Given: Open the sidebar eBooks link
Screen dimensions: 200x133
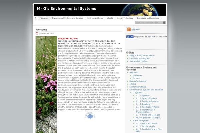Looking at the screenshot, I should [133, 84].
